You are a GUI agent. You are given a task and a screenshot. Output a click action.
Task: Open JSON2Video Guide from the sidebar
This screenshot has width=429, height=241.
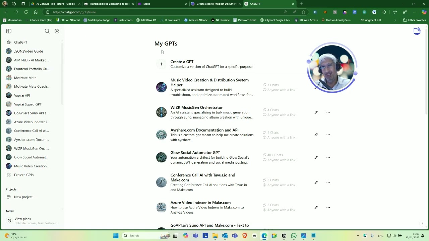[28, 51]
